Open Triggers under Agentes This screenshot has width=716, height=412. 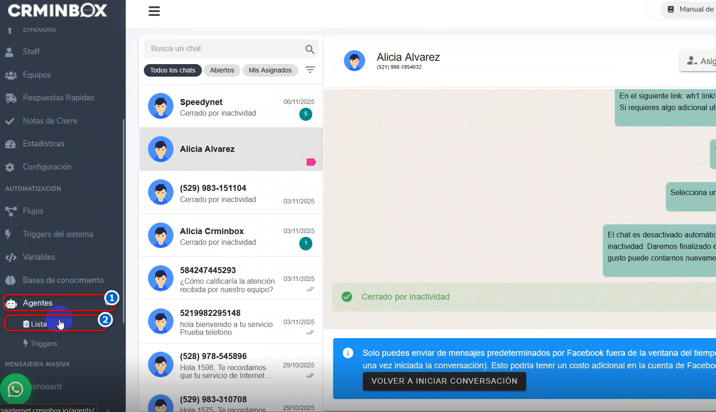[43, 344]
